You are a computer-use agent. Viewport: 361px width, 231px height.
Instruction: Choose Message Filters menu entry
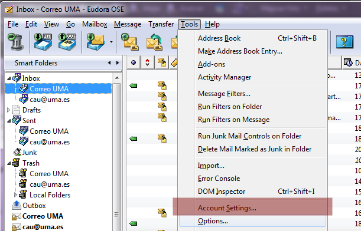[252, 94]
